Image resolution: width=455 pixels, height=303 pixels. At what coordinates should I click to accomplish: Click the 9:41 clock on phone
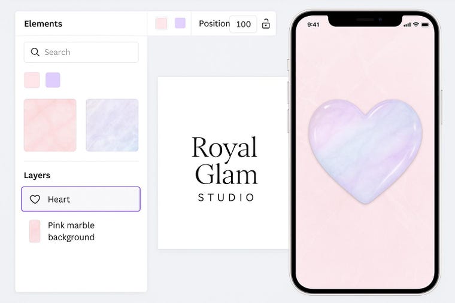coord(313,25)
